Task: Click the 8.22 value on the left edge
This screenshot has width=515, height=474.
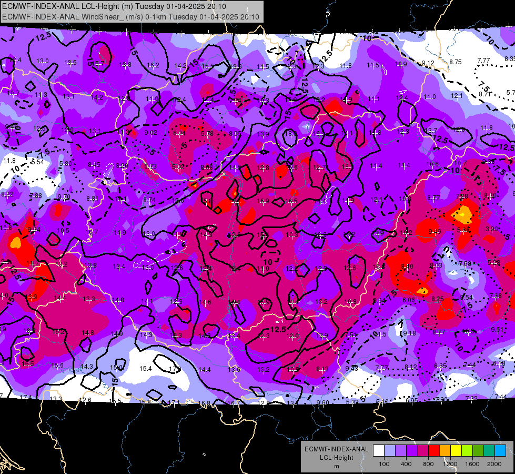Action: tap(7, 194)
